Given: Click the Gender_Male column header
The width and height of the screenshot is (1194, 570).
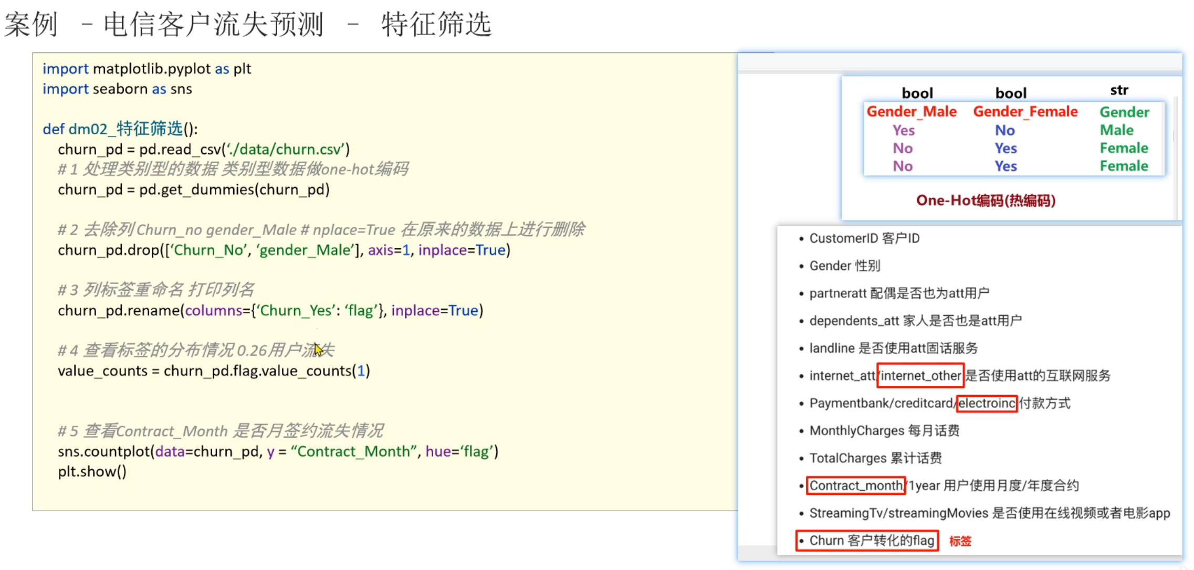Looking at the screenshot, I should pos(911,111).
